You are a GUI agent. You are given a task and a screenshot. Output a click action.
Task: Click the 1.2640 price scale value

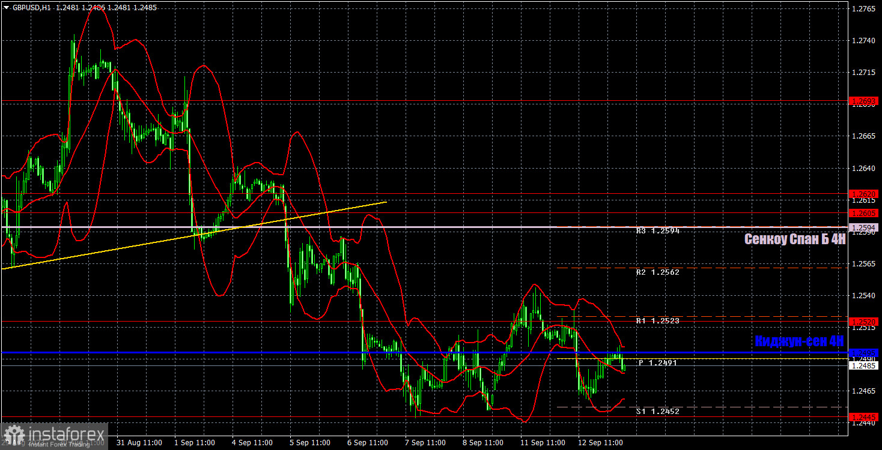pos(864,168)
